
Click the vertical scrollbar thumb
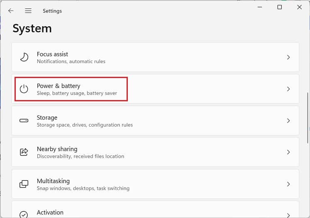pos(308,118)
